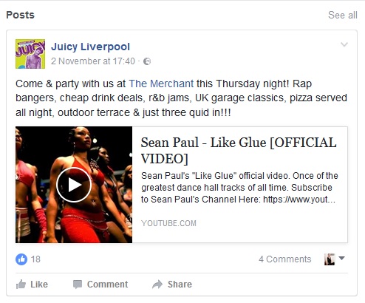The height and width of the screenshot is (303, 365).
Task: Click the Juicy Liverpool profile picture
Action: 30,54
